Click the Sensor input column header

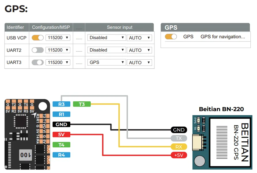pyautogui.click(x=120, y=27)
